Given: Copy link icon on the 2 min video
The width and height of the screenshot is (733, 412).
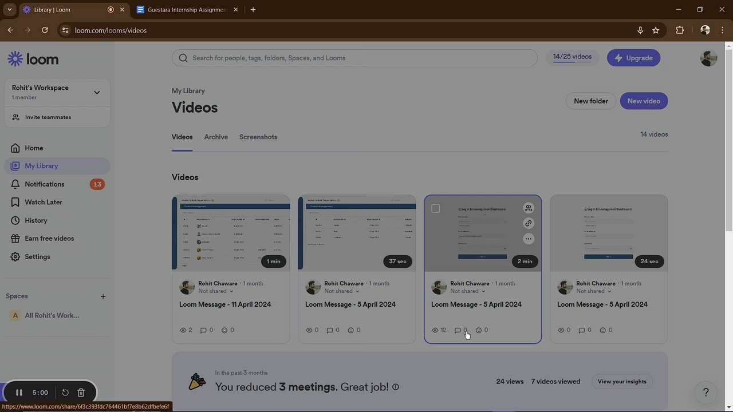Looking at the screenshot, I should pyautogui.click(x=529, y=223).
